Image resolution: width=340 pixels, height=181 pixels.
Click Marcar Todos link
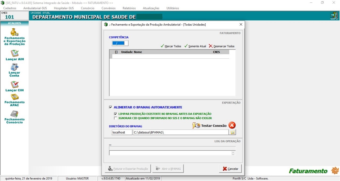[171, 46]
